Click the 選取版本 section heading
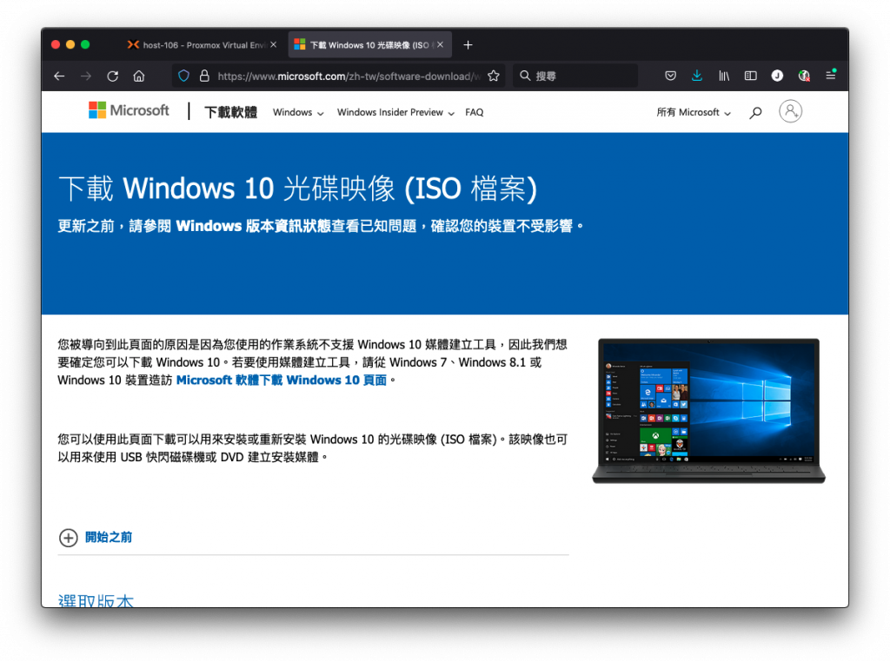The height and width of the screenshot is (662, 890). point(96,600)
